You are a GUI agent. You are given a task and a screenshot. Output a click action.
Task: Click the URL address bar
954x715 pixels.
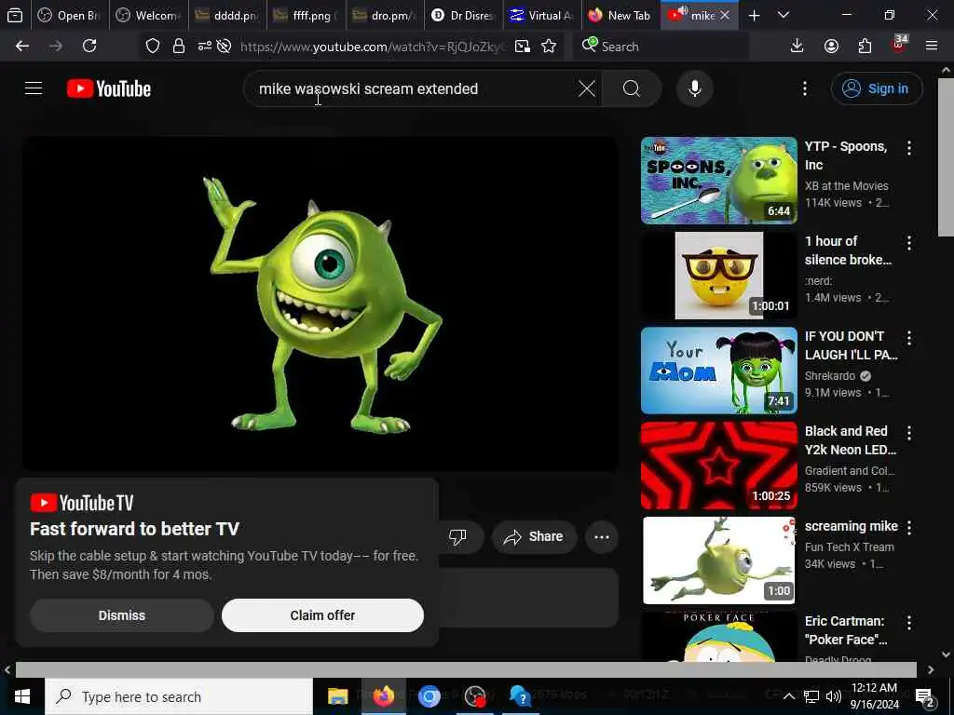tap(371, 47)
